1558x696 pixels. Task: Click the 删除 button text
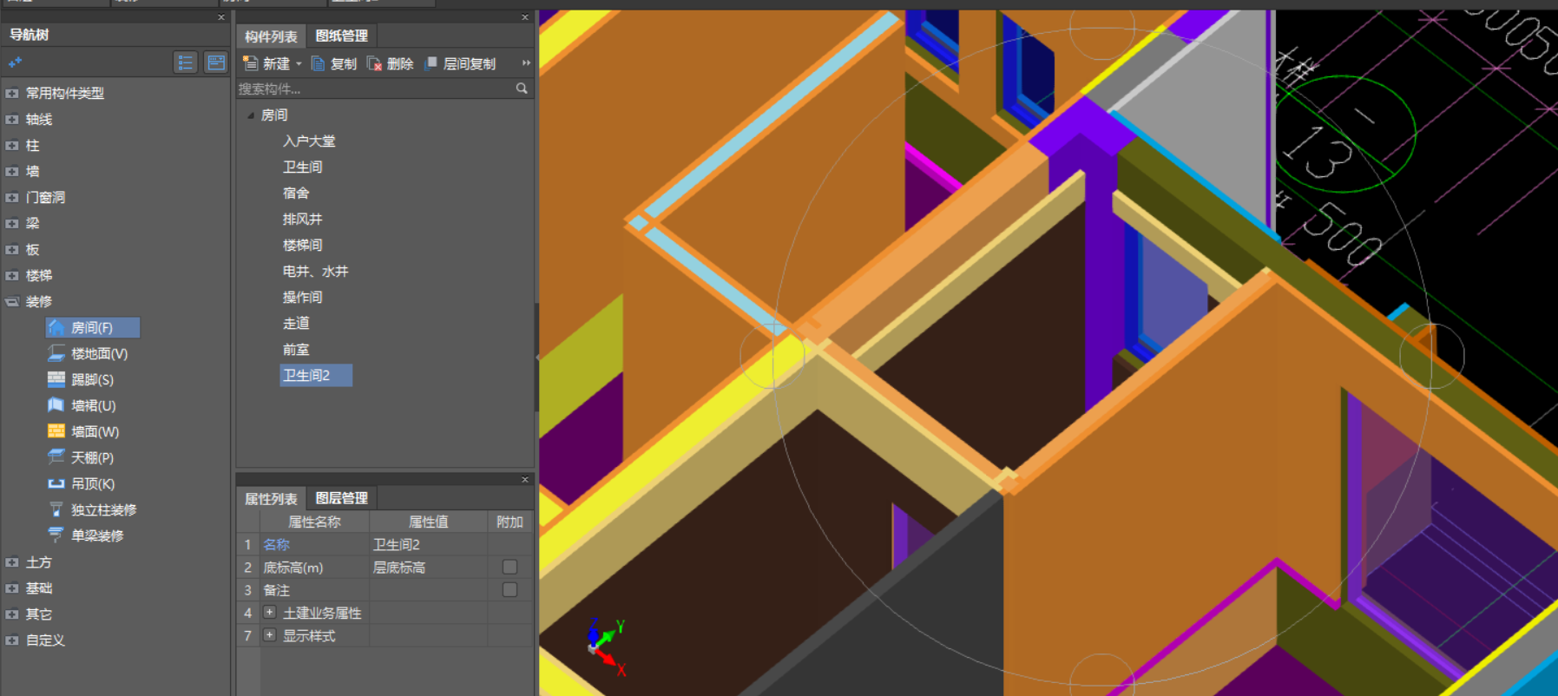pos(400,63)
